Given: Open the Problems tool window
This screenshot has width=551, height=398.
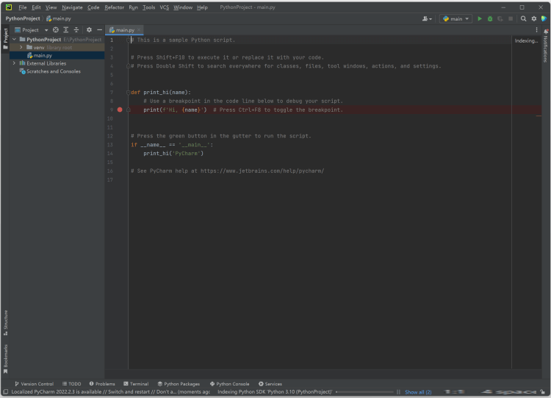Looking at the screenshot, I should [x=102, y=384].
